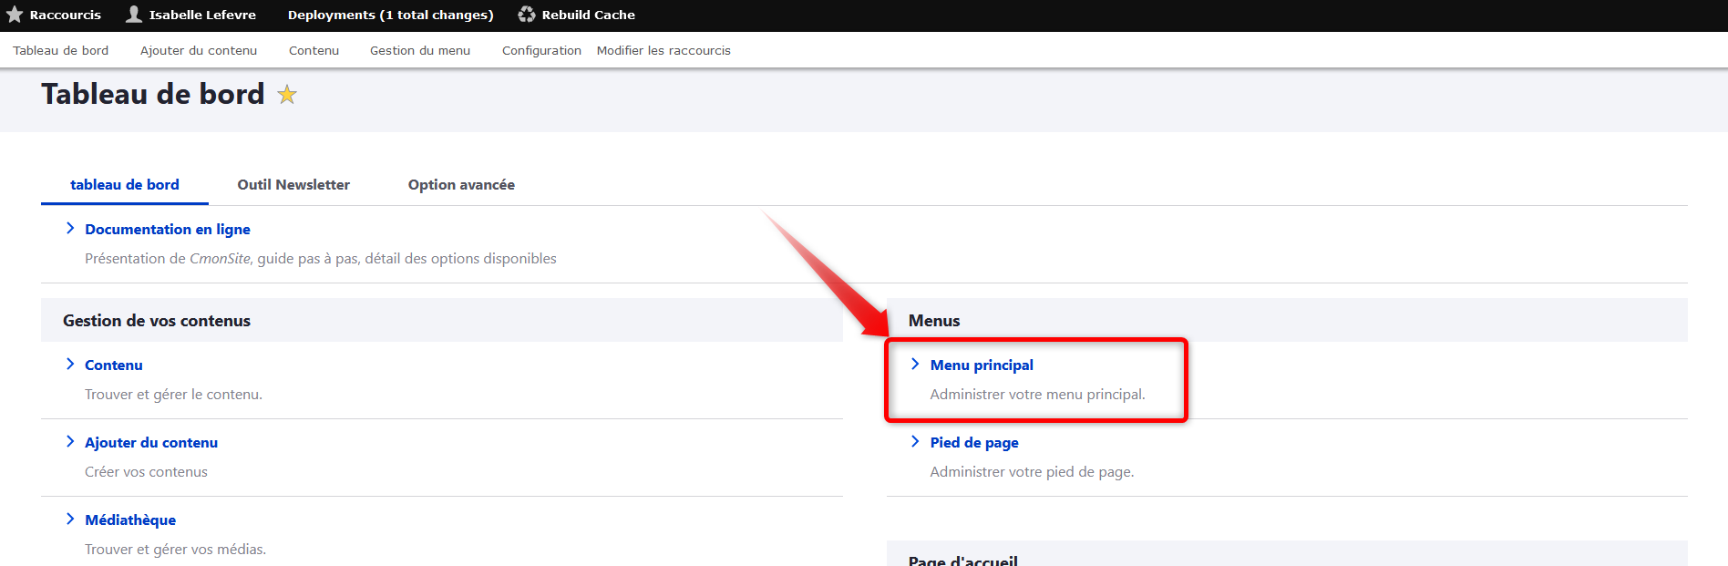
Task: Click chevron beside Contenu link
Action: coord(70,365)
